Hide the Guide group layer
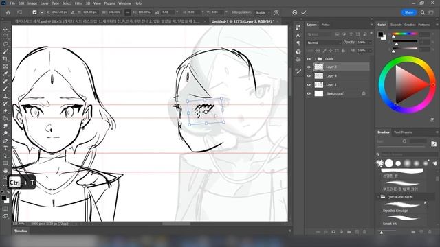The height and width of the screenshot is (247, 440). tap(309, 59)
